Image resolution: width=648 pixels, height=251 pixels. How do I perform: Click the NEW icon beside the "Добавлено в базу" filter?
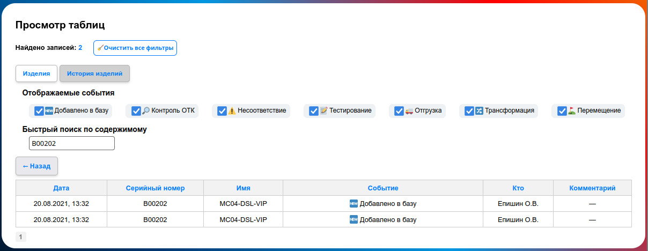point(49,111)
